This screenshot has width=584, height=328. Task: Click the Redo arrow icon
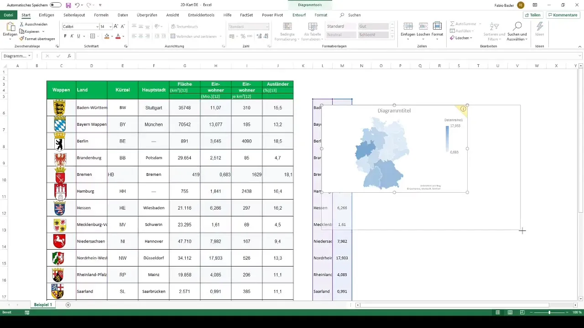click(x=89, y=5)
